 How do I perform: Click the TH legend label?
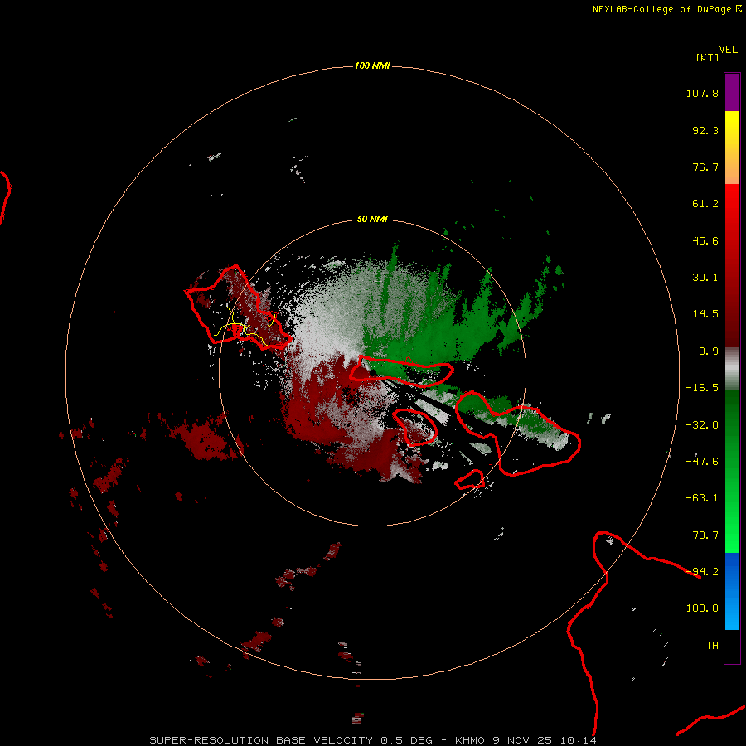[712, 646]
